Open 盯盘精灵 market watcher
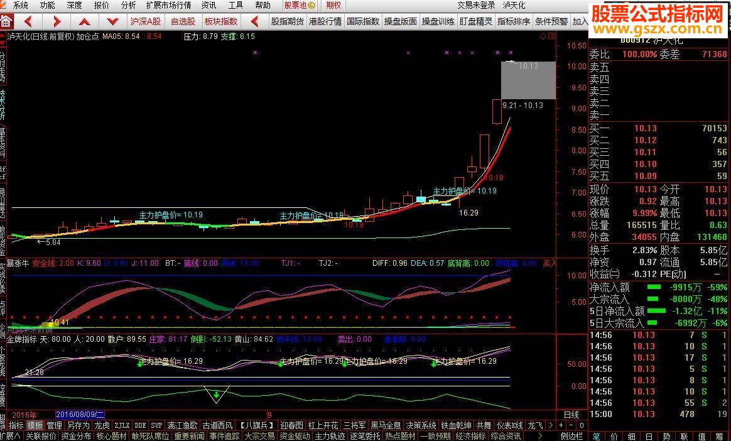The width and height of the screenshot is (731, 441). point(475,21)
